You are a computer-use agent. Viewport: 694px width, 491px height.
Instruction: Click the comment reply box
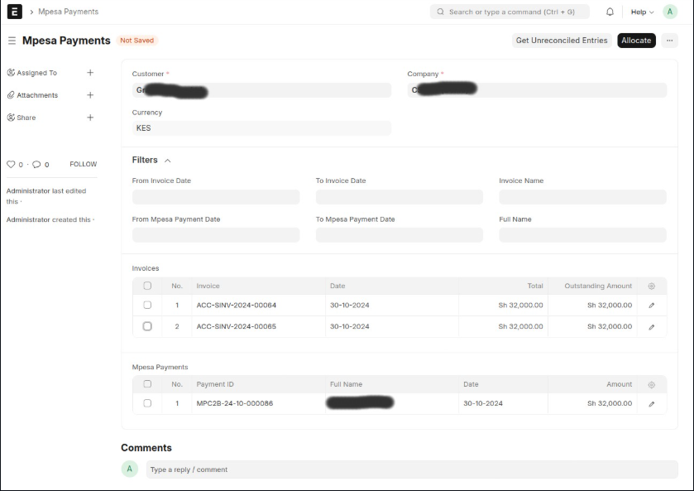pos(412,469)
